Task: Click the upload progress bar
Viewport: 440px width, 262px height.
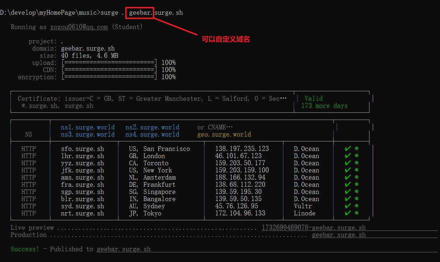Action: (109, 63)
